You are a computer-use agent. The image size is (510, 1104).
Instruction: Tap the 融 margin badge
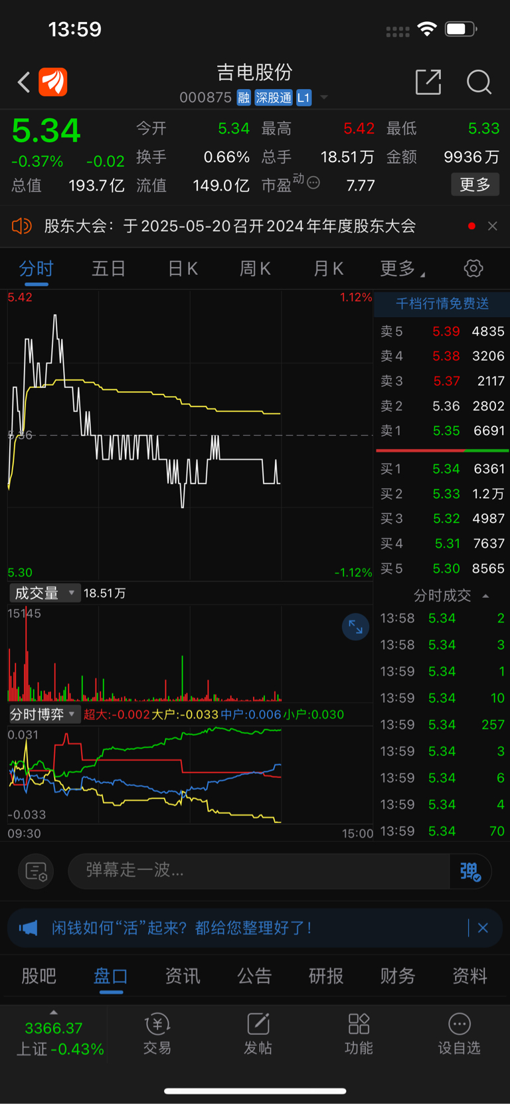coord(244,98)
